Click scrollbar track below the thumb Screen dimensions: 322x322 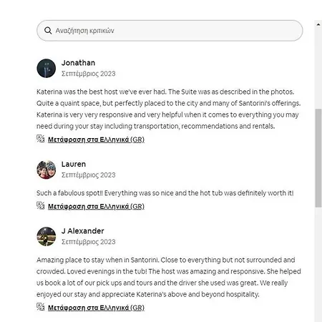pyautogui.click(x=318, y=264)
